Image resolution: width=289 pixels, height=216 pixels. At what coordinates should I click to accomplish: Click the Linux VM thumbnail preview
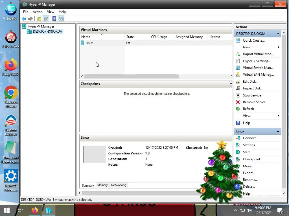pos(94,154)
